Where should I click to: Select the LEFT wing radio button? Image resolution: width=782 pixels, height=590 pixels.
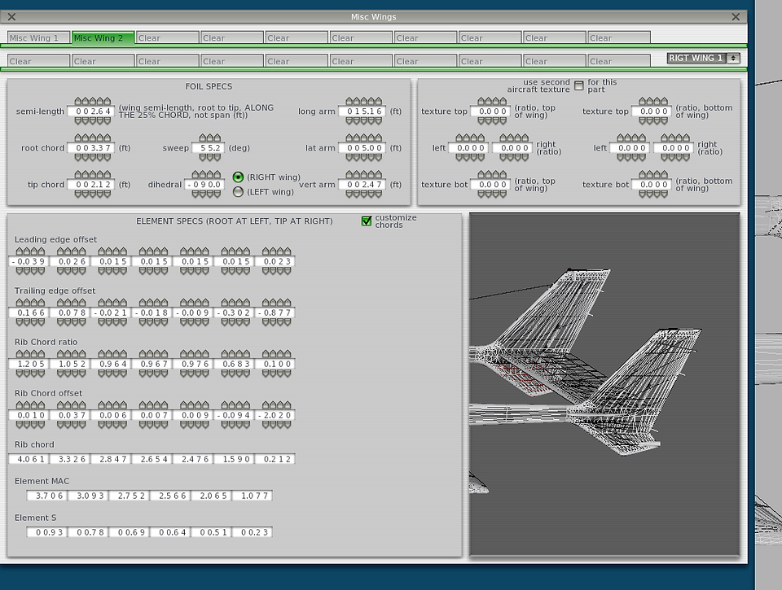point(239,192)
